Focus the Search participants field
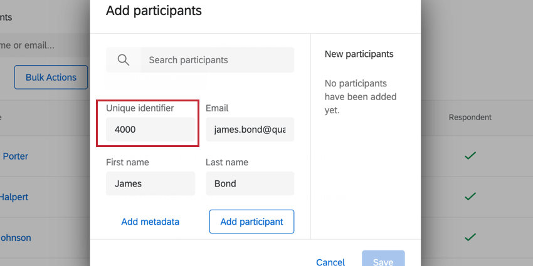This screenshot has height=266, width=533. 216,60
